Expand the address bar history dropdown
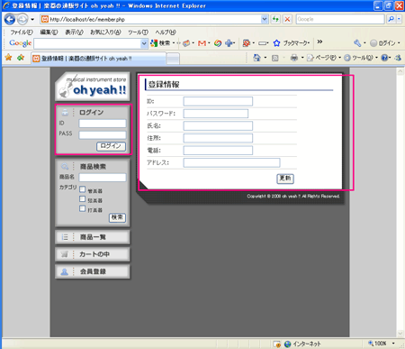 [x=265, y=19]
